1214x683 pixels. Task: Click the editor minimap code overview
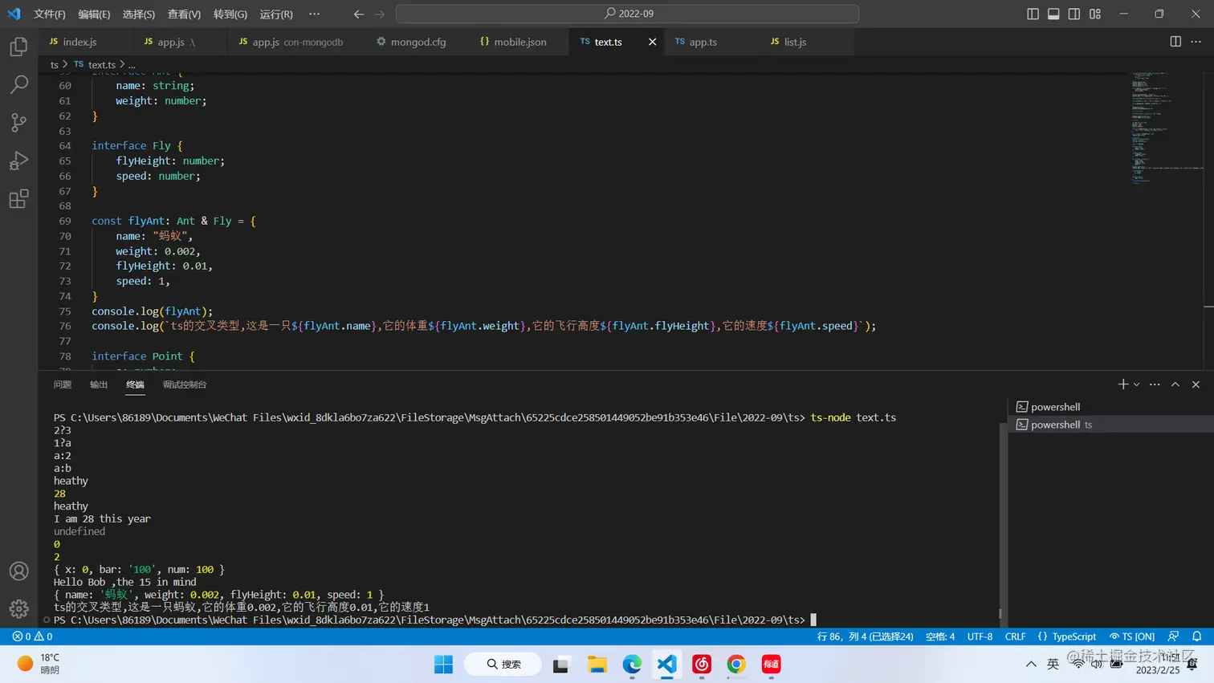coord(1166,128)
